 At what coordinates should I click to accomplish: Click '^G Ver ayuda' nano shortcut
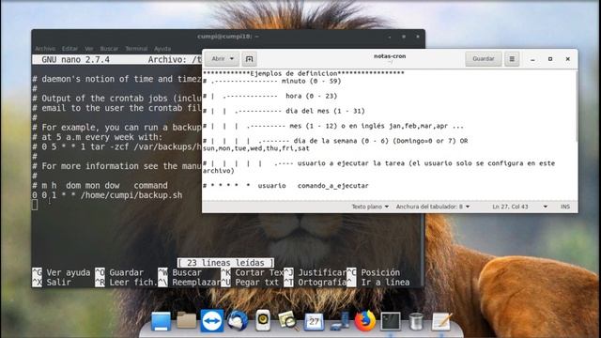[61, 272]
